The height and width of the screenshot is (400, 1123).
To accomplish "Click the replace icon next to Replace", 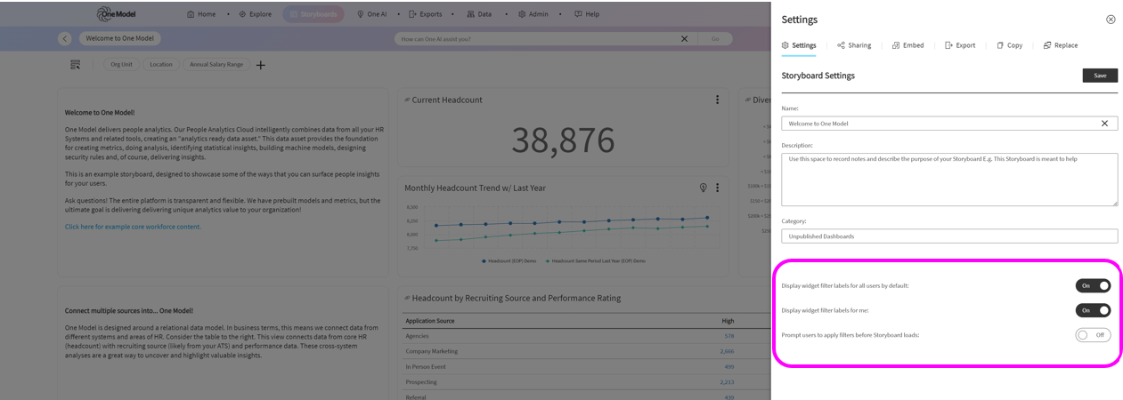I will [1047, 45].
